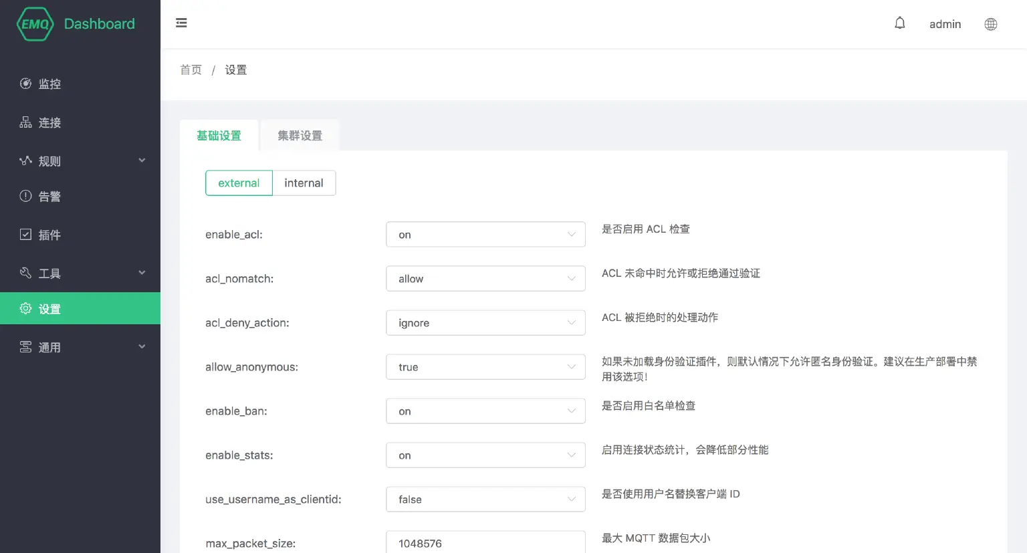Click the 首页 breadcrumb link
1027x553 pixels.
point(191,70)
